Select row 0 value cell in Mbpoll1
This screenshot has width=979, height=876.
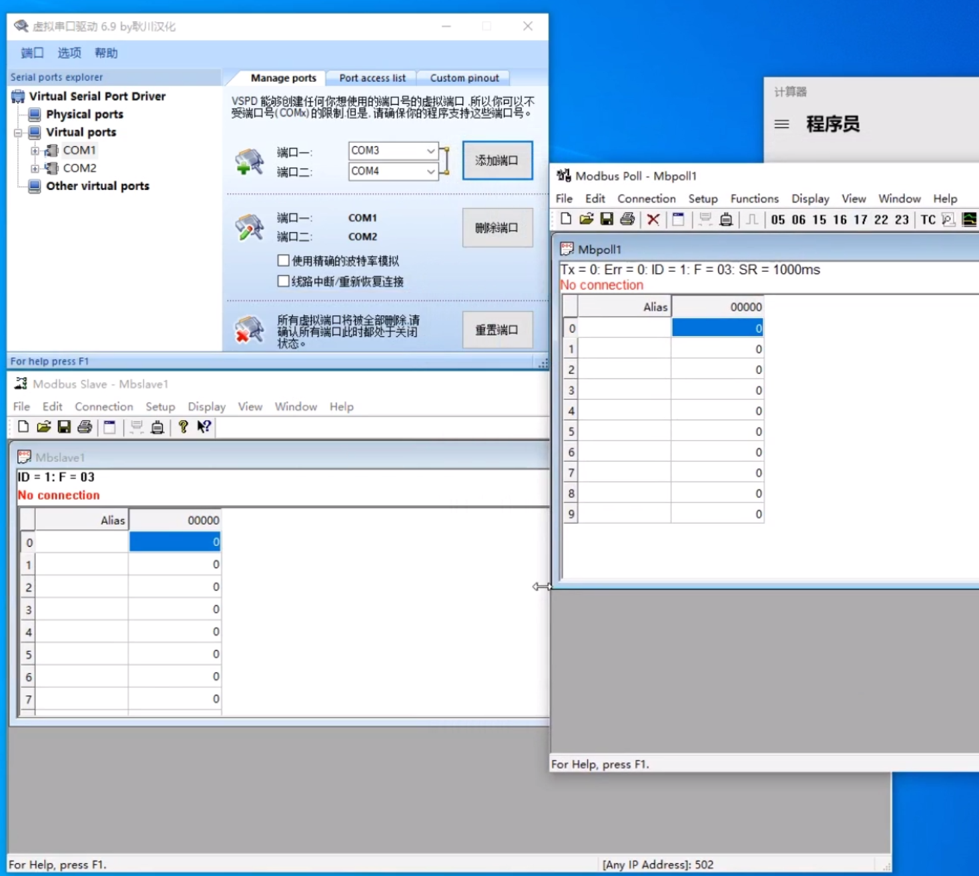tap(717, 328)
